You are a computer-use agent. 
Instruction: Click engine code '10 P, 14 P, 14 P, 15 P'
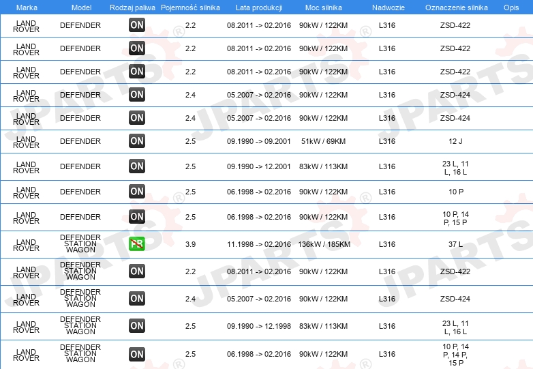click(x=455, y=355)
